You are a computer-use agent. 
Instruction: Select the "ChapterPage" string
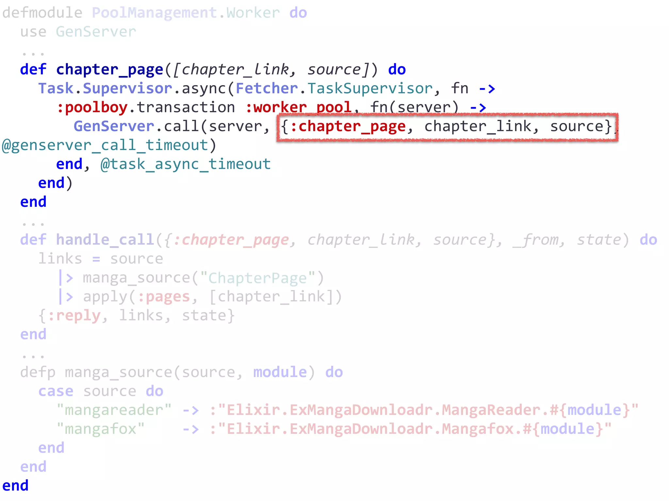258,278
